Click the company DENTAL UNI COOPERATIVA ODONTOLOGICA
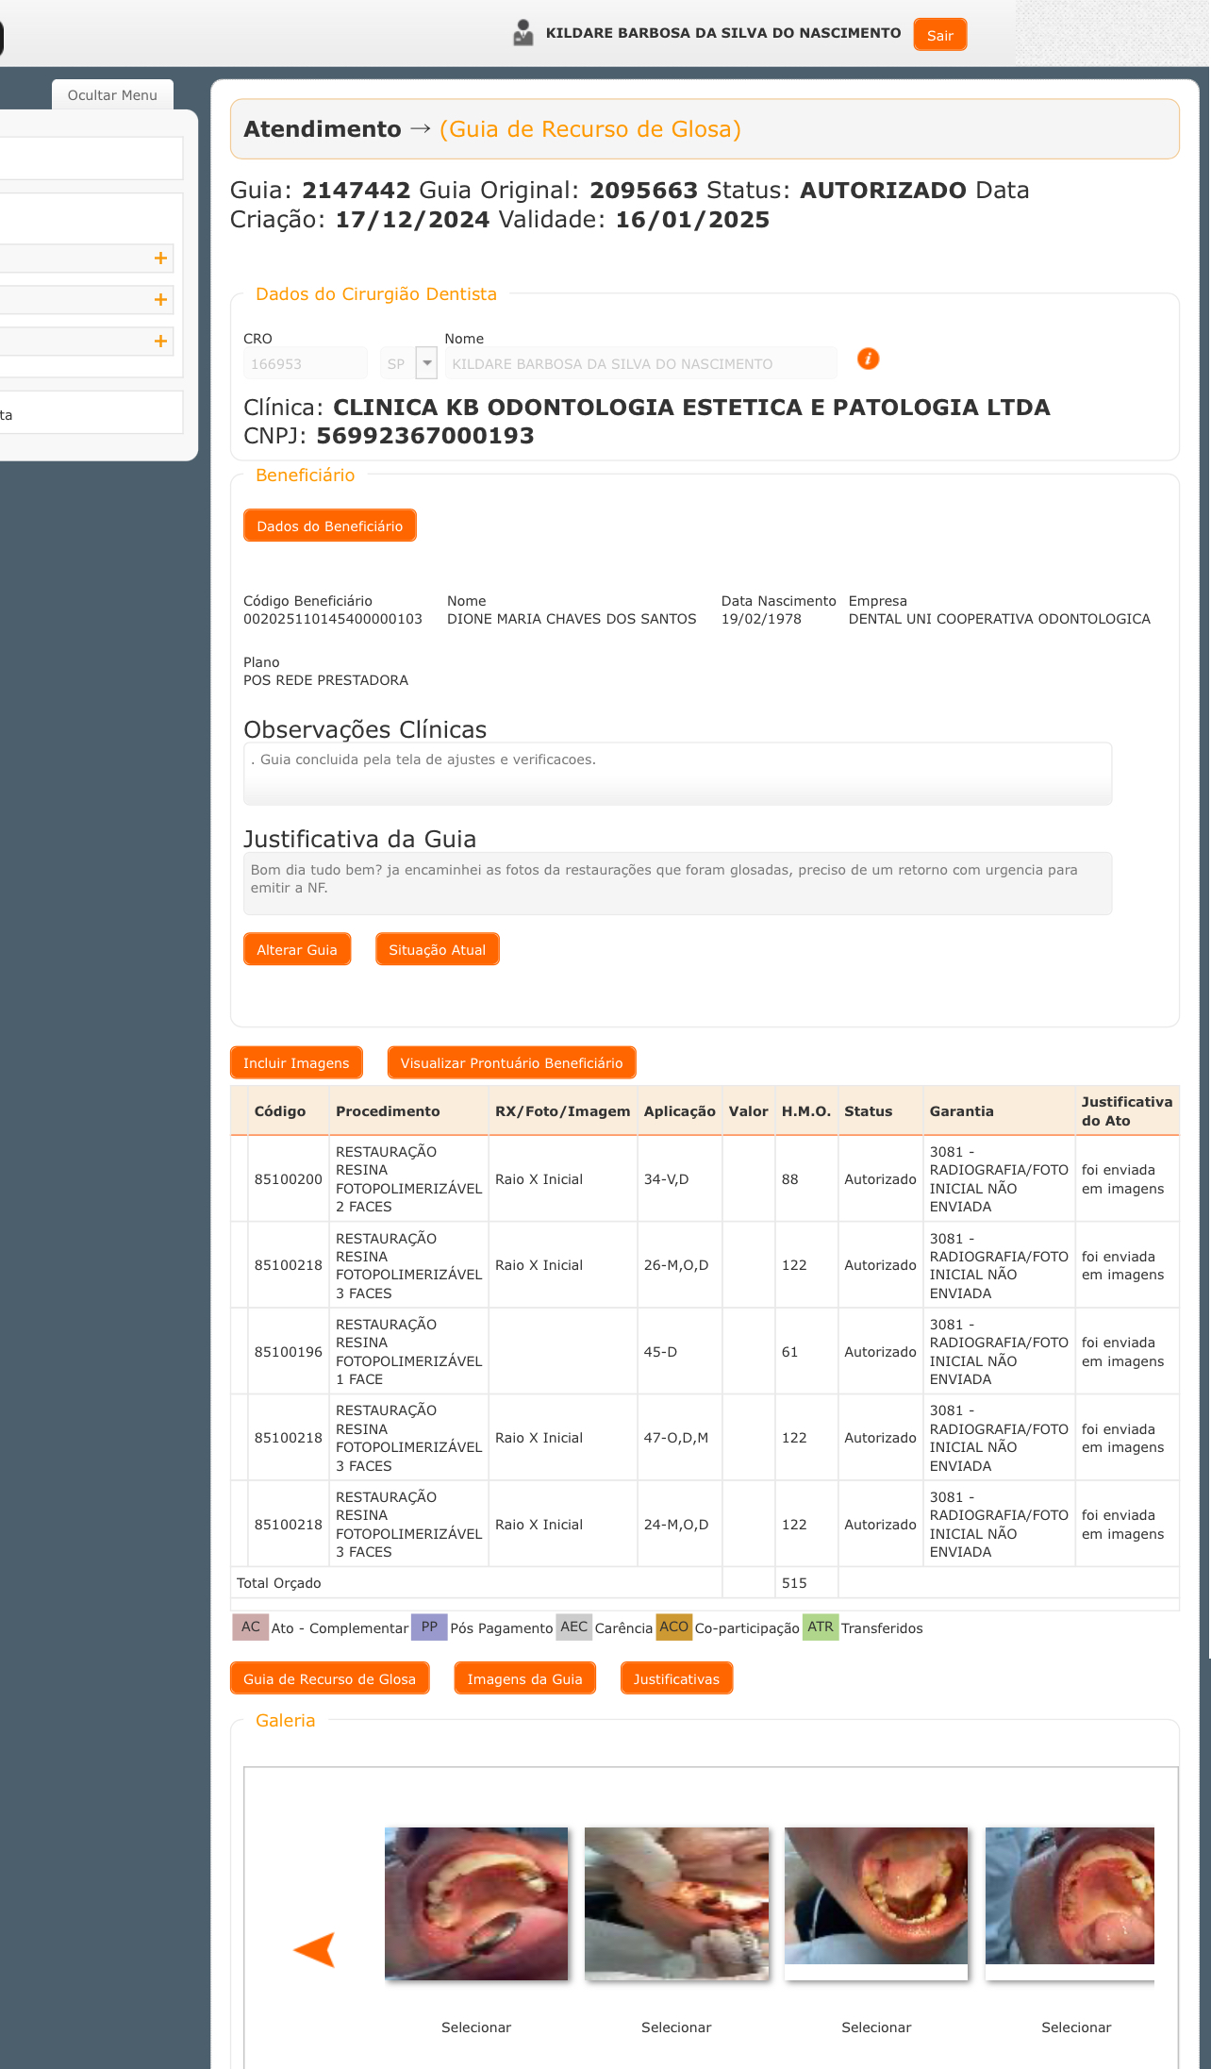The image size is (1211, 2069). point(1000,619)
